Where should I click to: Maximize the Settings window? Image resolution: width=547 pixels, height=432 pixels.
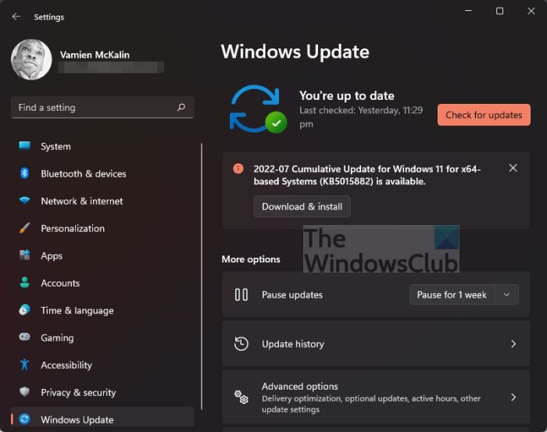[x=499, y=11]
